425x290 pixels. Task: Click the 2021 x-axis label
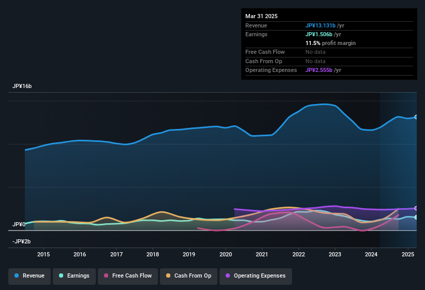(262, 254)
